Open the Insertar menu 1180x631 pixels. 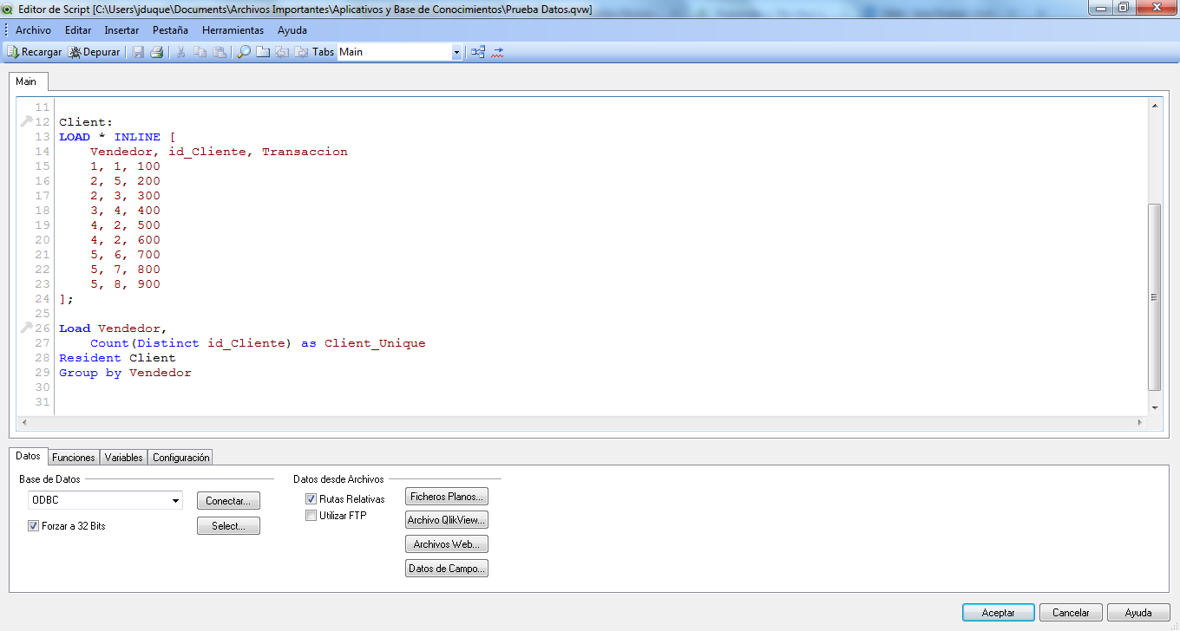pos(121,30)
